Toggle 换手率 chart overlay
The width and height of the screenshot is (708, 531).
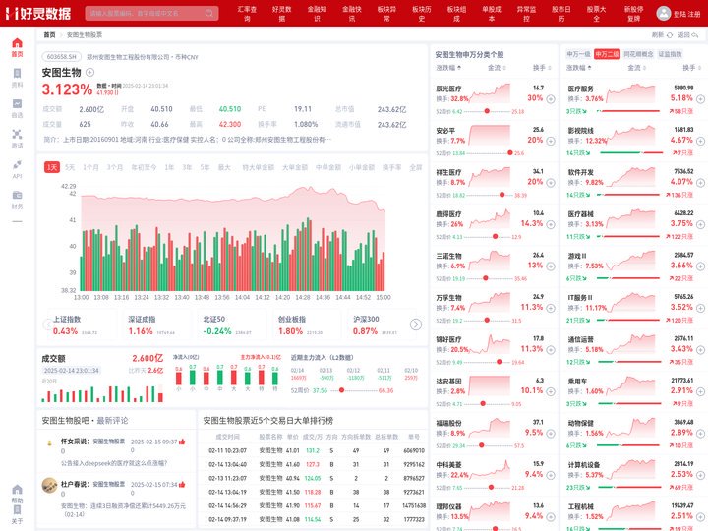[392, 167]
